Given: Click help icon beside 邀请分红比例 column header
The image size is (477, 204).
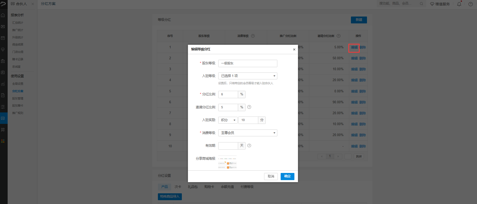Looking at the screenshot, I should coord(338,36).
